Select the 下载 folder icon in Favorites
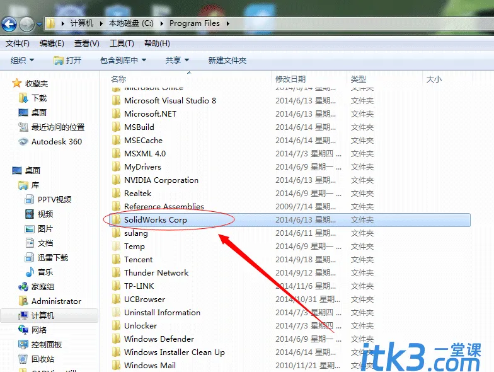Viewport: 494px width, 372px height. pyautogui.click(x=23, y=98)
